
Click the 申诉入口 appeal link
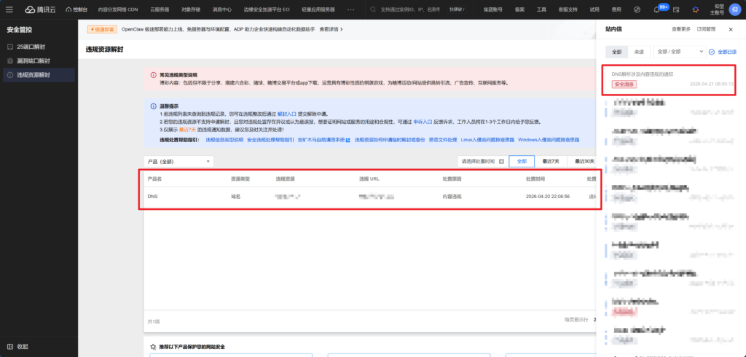coord(423,122)
